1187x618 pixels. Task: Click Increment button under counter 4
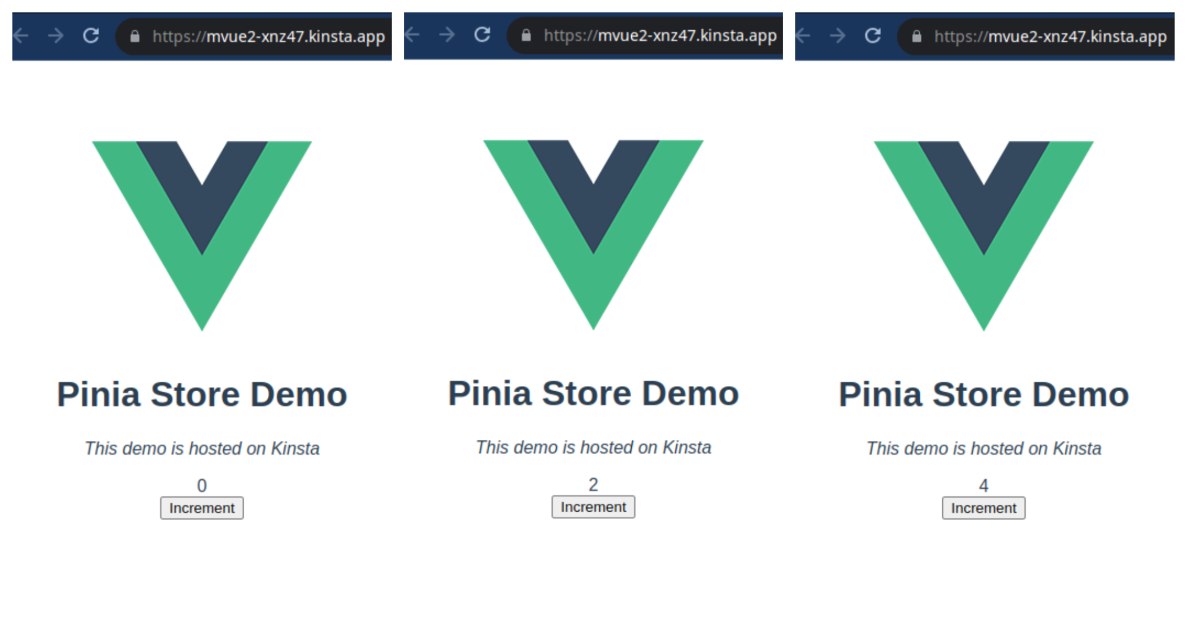pos(983,508)
